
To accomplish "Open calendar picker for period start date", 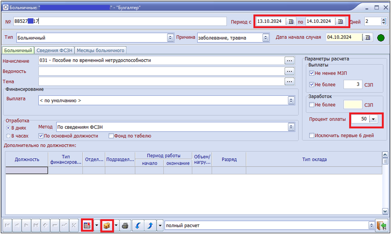I will click(x=291, y=22).
